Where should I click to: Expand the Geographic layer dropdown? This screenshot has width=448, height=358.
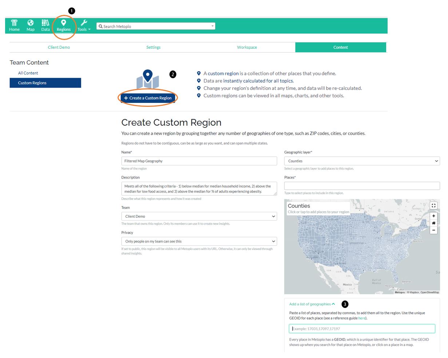[362, 161]
